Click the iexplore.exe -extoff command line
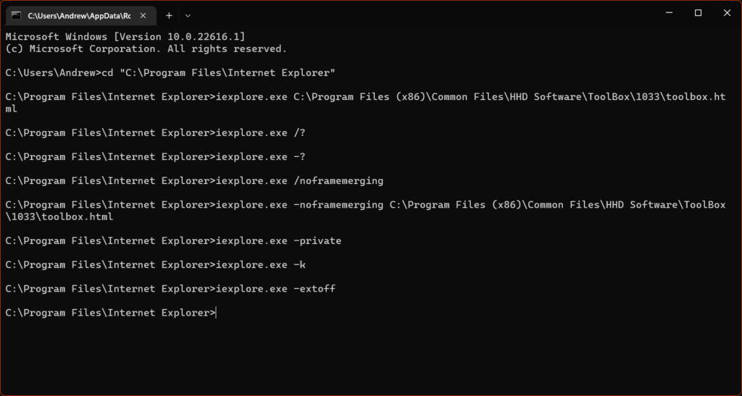 click(170, 289)
